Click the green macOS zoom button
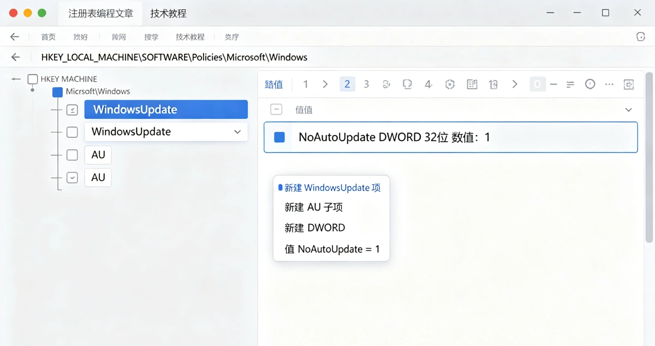 (x=42, y=13)
